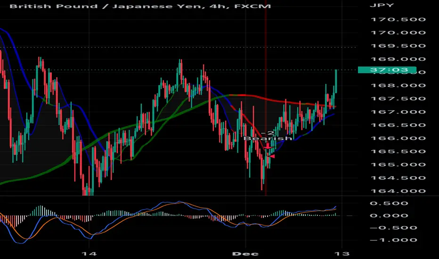Click the Dec date label on time axis

click(245, 254)
